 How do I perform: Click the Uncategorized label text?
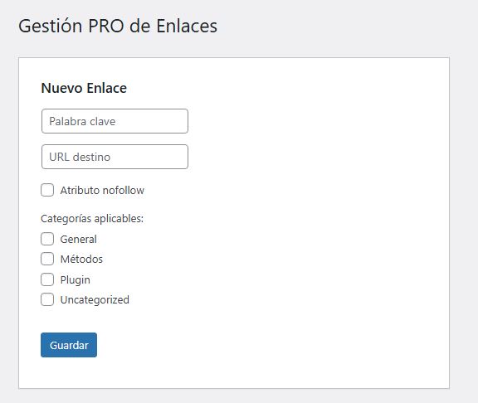coord(95,300)
